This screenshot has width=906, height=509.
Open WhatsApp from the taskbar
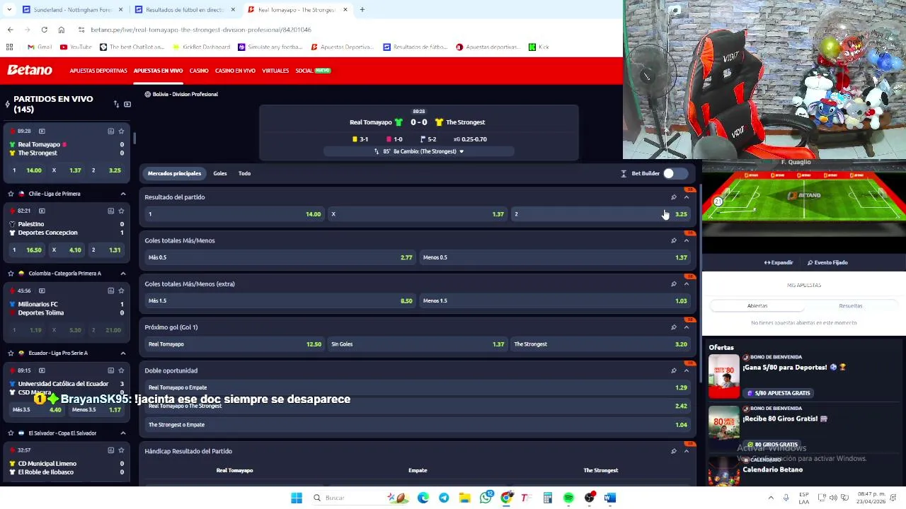pos(486,498)
